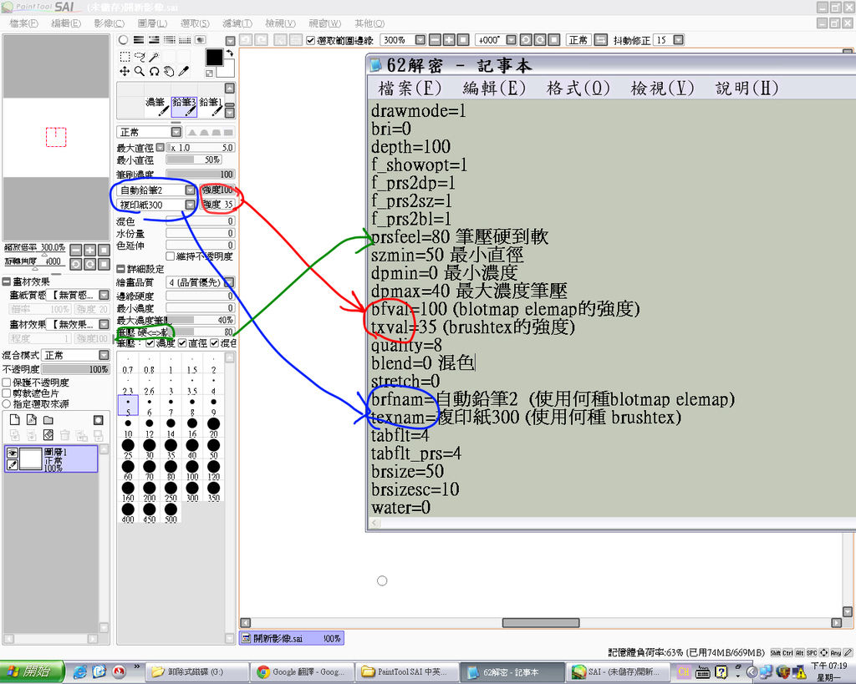Select the move tool
The width and height of the screenshot is (856, 684).
click(x=125, y=72)
